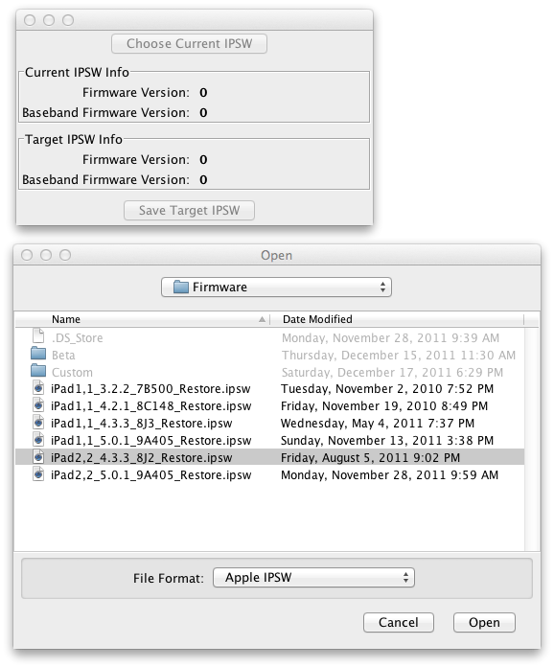Click the file list scrollbar track
554x668 pixels.
[531, 439]
